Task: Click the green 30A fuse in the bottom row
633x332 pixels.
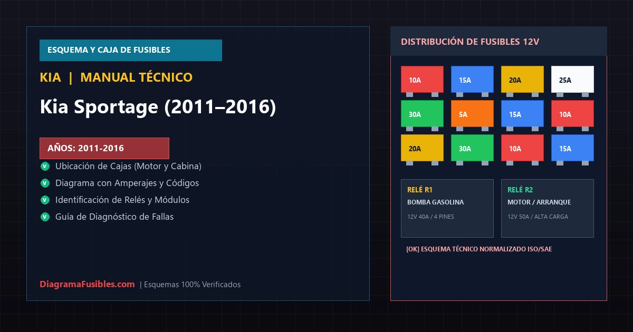Action: (472, 148)
